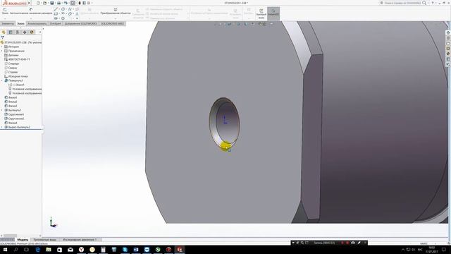
Task: Click the SOLIDWORKS taskbar icon
Action: [180, 250]
